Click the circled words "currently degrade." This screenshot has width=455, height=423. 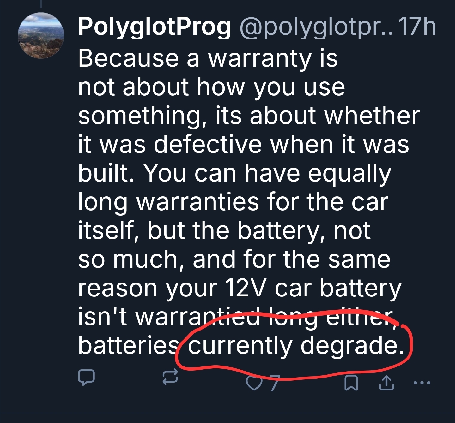pyautogui.click(x=296, y=346)
